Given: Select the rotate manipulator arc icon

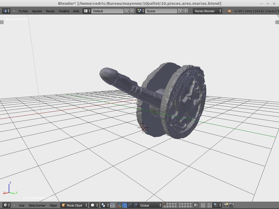Looking at the screenshot, I should point(130,205).
